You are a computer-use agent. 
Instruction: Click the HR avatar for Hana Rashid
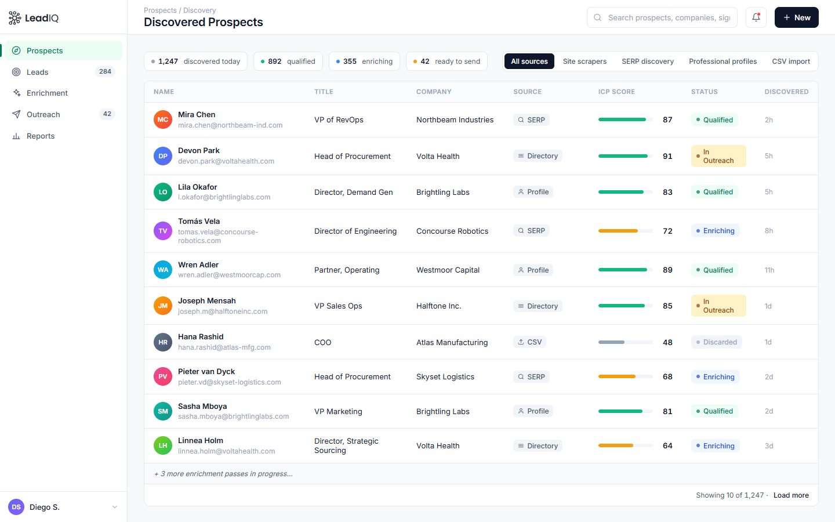pyautogui.click(x=163, y=342)
